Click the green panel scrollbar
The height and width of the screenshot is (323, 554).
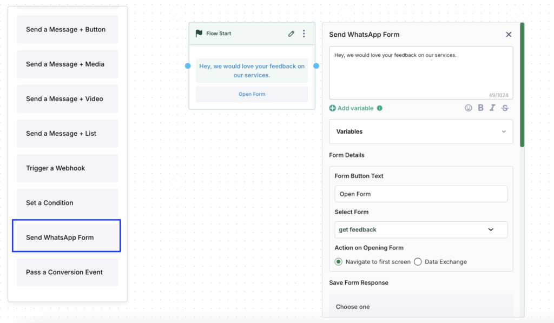pyautogui.click(x=522, y=85)
